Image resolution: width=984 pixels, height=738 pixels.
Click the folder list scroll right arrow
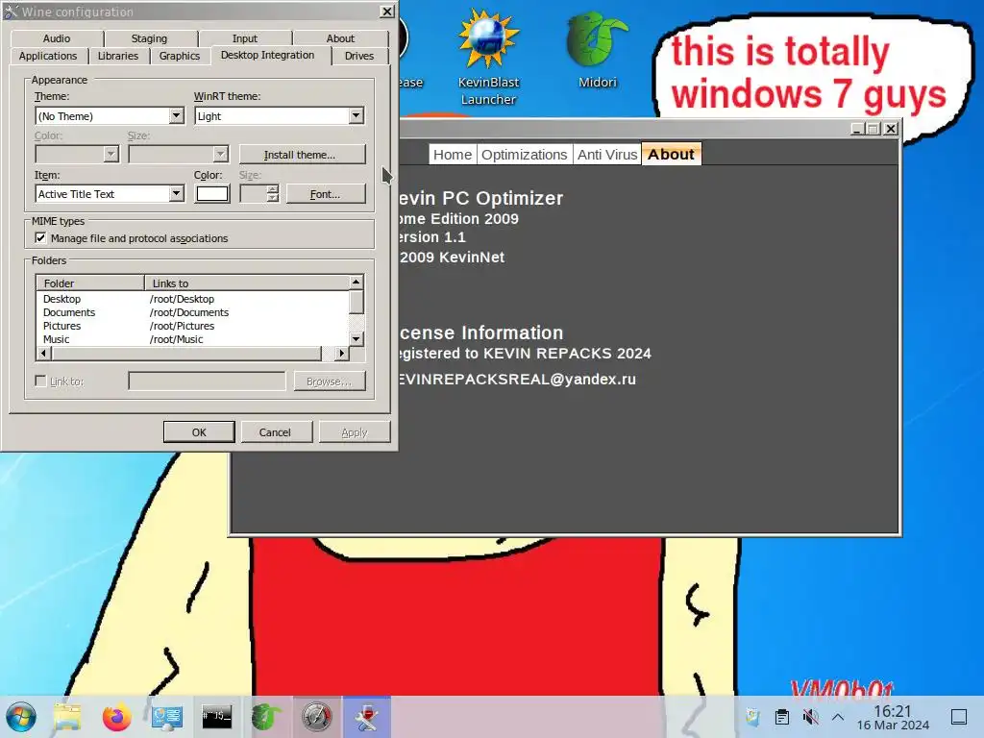(x=342, y=354)
